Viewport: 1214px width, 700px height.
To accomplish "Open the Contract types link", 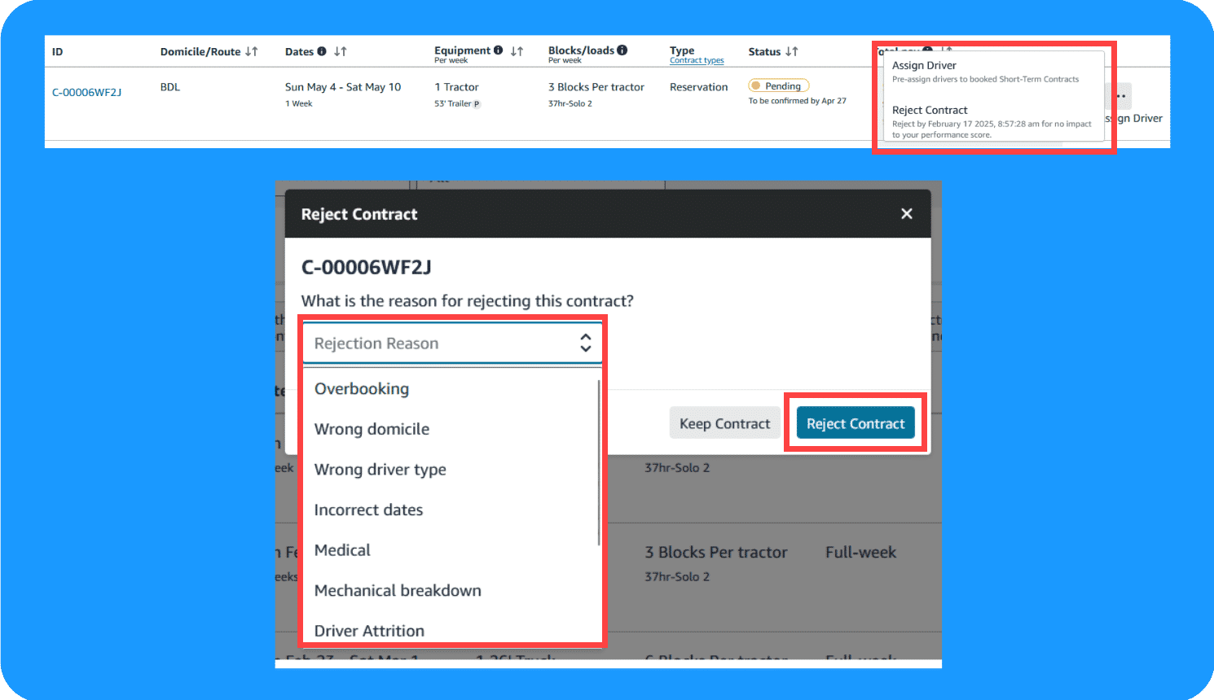I will 697,60.
